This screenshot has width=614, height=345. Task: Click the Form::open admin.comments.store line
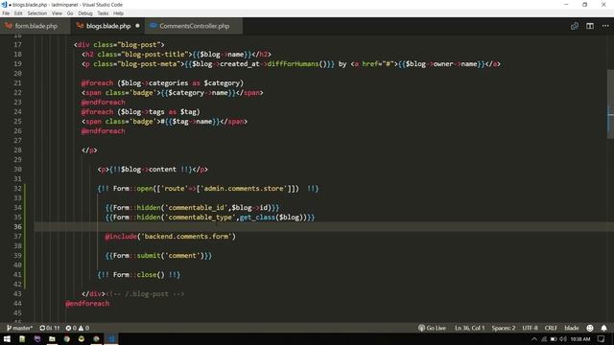pyautogui.click(x=208, y=189)
